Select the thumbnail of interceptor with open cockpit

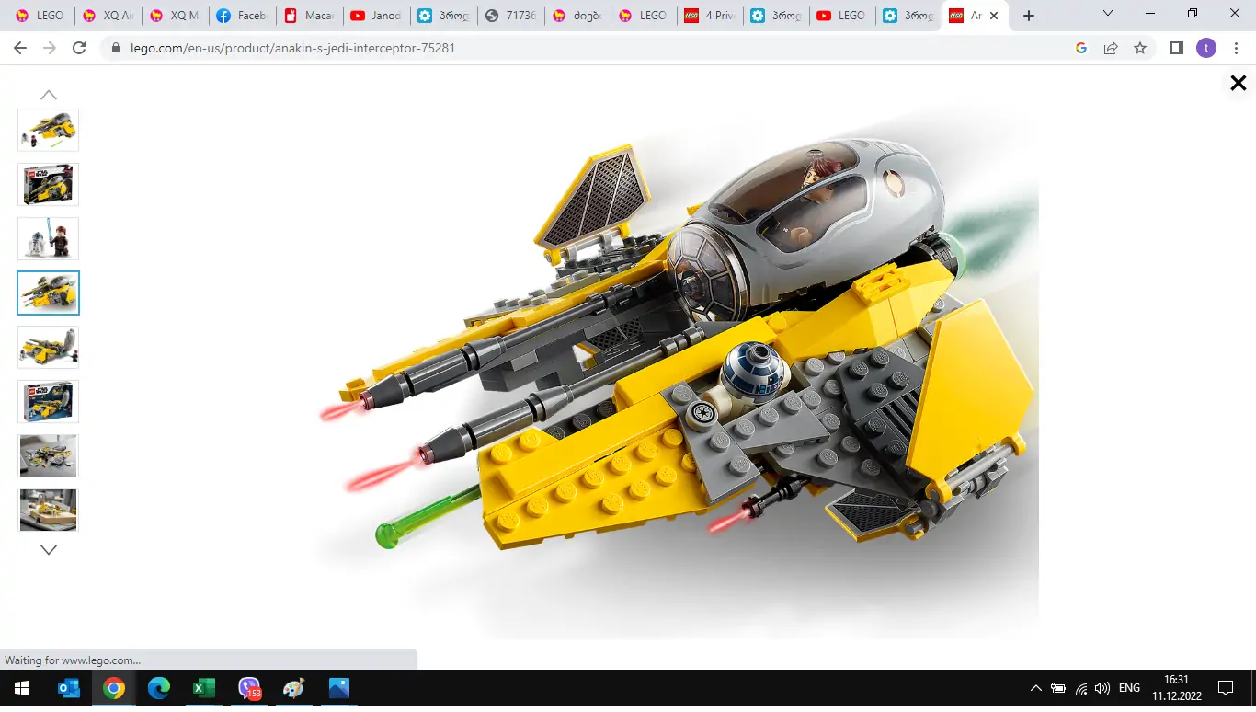pos(49,348)
